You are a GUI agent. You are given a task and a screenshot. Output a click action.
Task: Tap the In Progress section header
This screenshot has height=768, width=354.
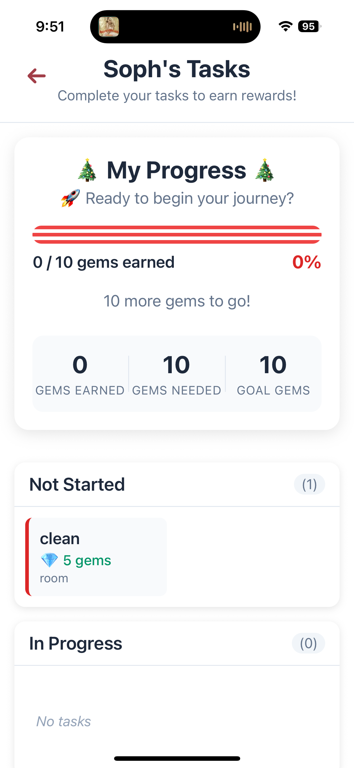click(76, 643)
